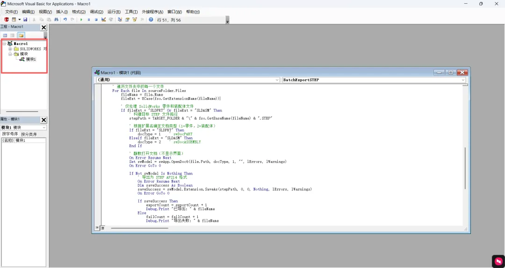
Task: Switch to Full Module View in code window
Action: point(102,228)
